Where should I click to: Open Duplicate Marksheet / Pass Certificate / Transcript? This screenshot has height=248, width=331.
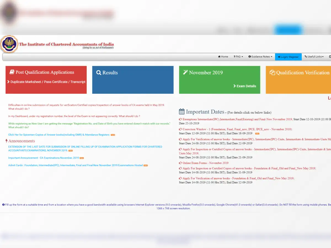pos(48,82)
